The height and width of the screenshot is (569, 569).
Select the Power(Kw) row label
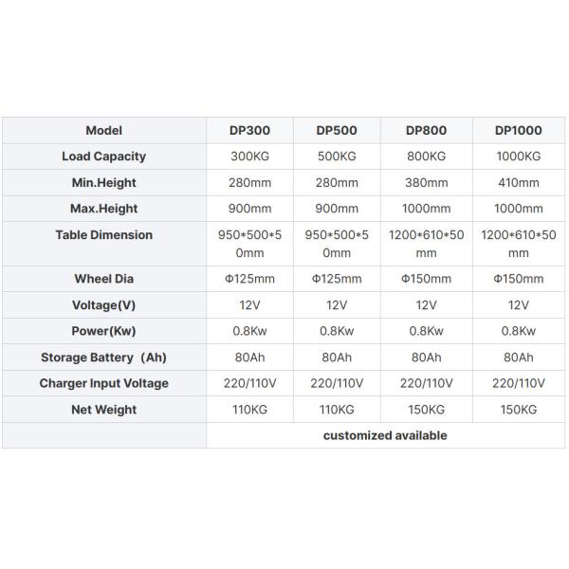(x=103, y=331)
